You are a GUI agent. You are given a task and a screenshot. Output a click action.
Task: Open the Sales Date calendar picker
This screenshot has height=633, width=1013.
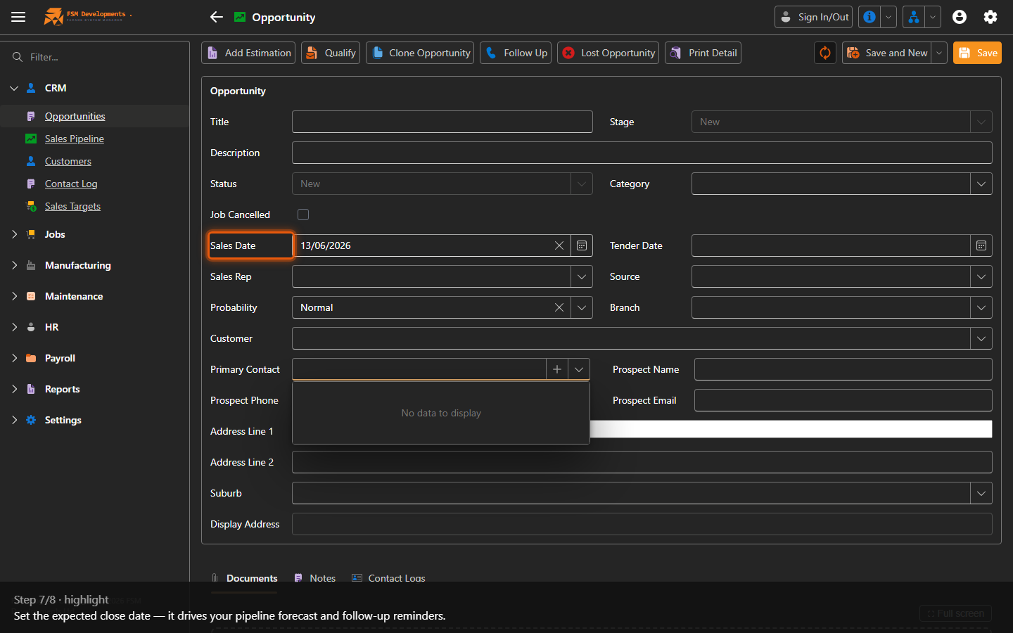pos(582,245)
